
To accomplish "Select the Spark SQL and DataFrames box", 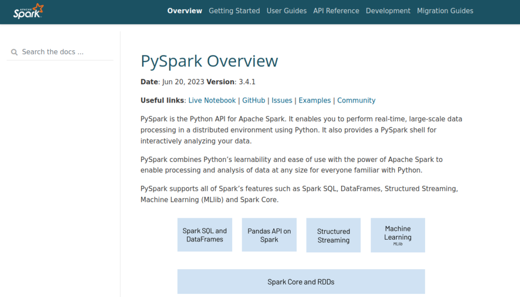I will (205, 235).
